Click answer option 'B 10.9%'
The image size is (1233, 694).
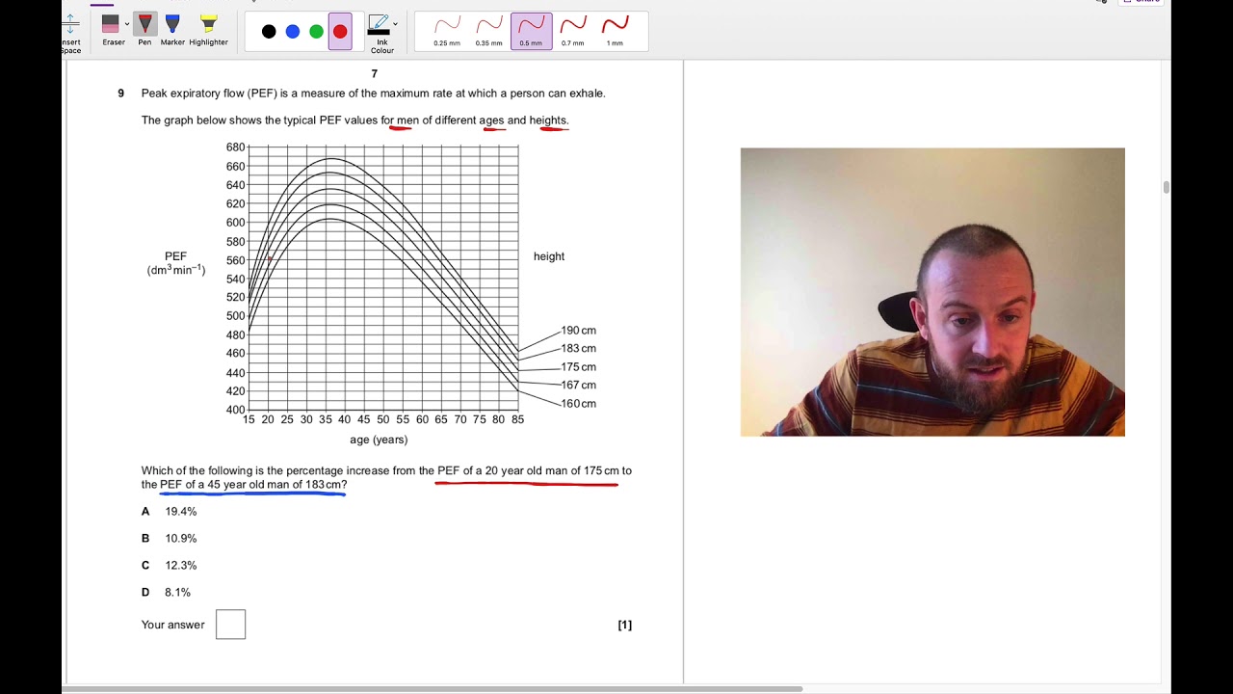(170, 539)
